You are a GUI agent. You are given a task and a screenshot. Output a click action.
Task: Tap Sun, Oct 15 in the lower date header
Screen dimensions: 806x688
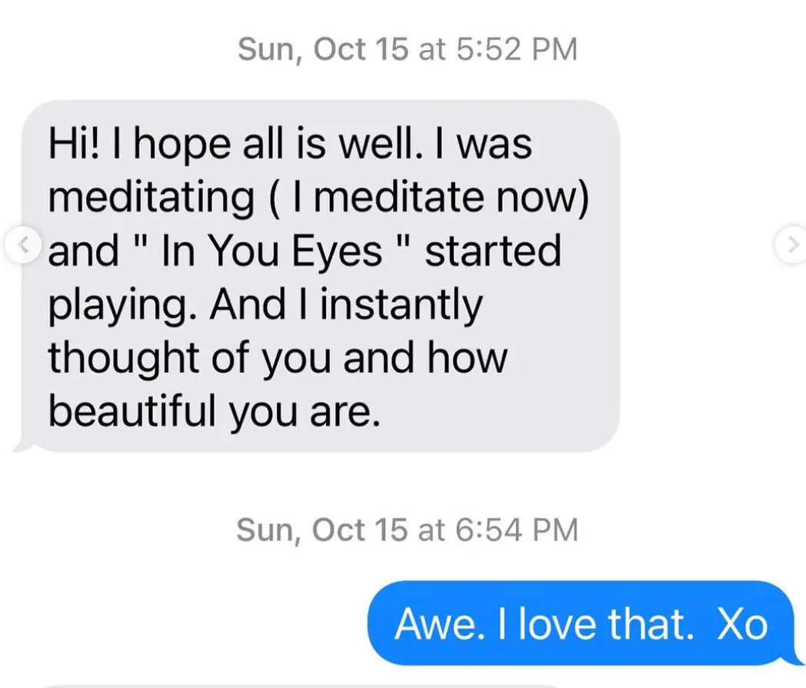[323, 529]
